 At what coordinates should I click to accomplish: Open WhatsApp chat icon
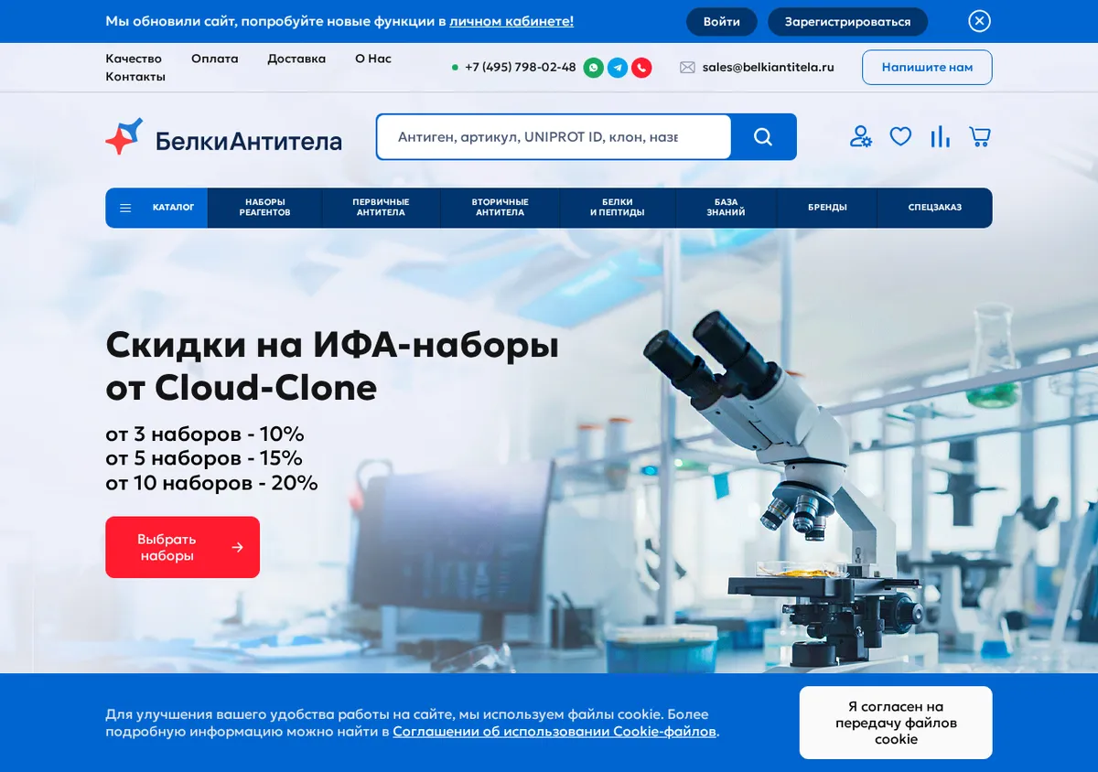tap(593, 68)
